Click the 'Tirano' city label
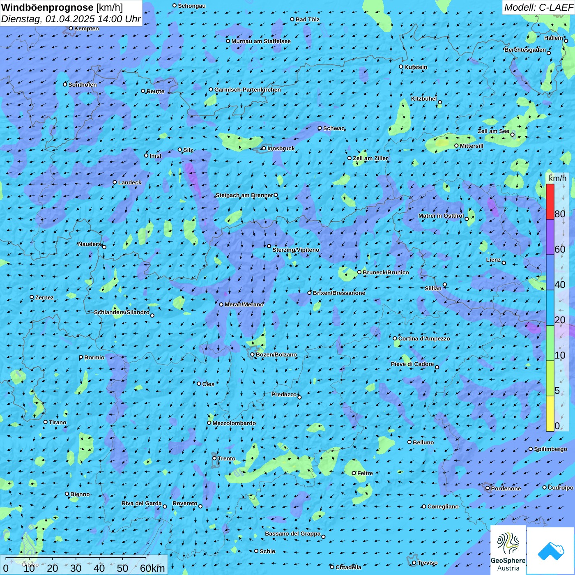575x575 pixels. [57, 422]
